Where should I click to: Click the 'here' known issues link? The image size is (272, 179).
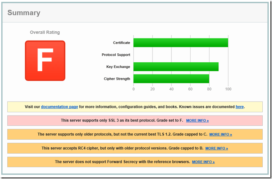(x=239, y=107)
